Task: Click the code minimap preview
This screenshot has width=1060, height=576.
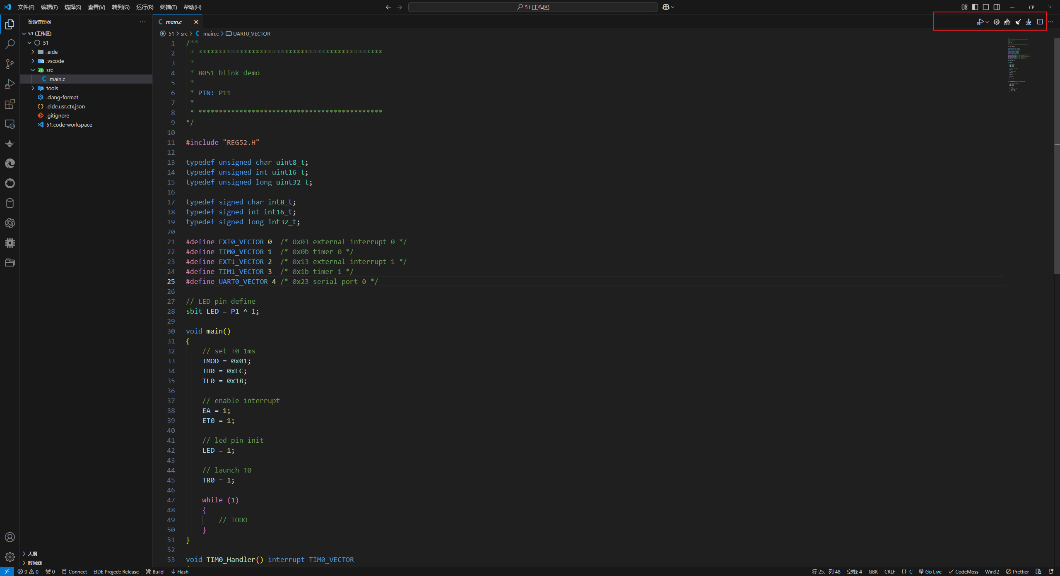Action: tap(1019, 65)
